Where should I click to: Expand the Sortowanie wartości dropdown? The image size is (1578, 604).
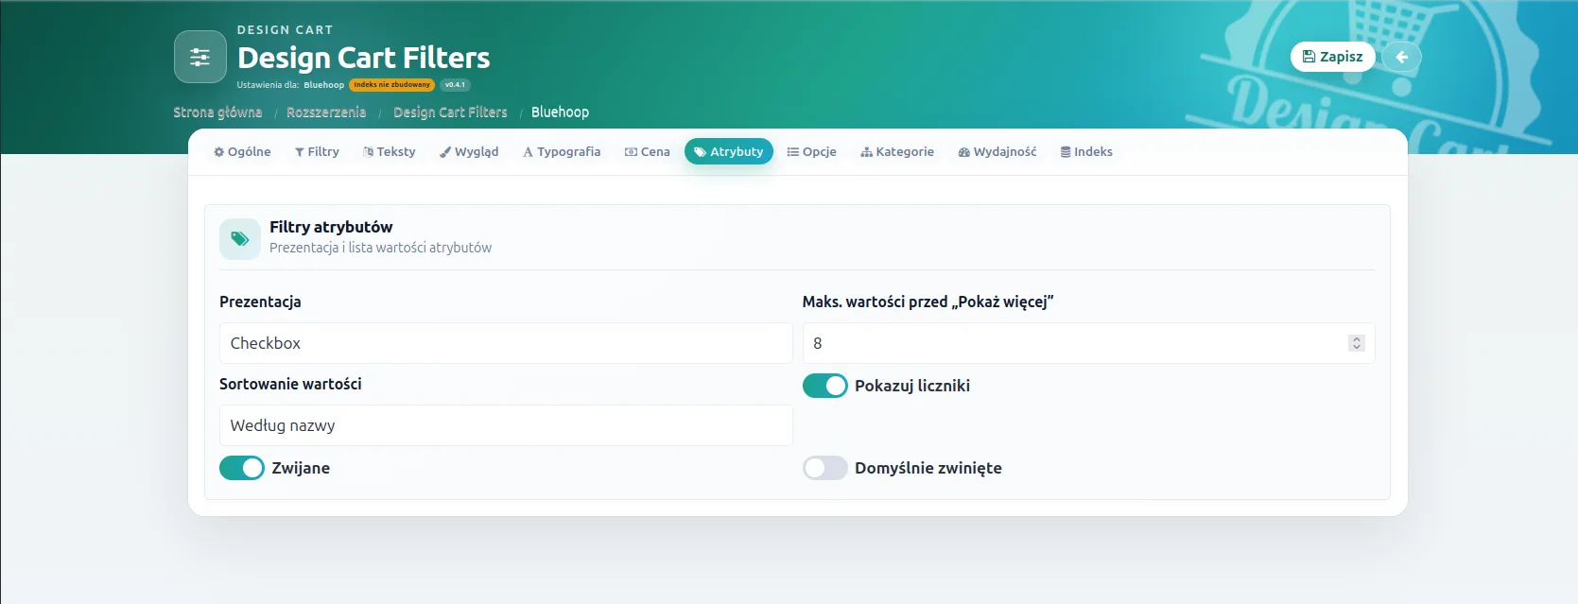(x=506, y=425)
